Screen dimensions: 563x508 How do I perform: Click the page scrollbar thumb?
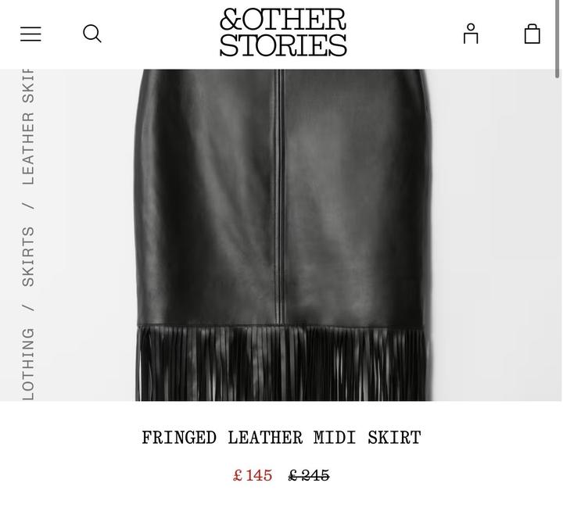[558, 39]
